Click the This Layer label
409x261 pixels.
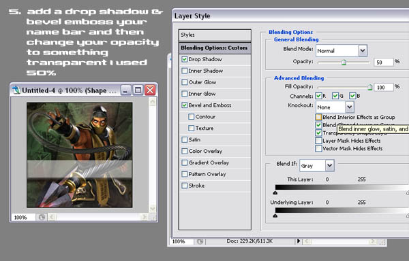tap(300, 179)
